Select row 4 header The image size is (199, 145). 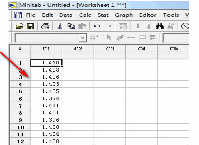[x=20, y=84]
